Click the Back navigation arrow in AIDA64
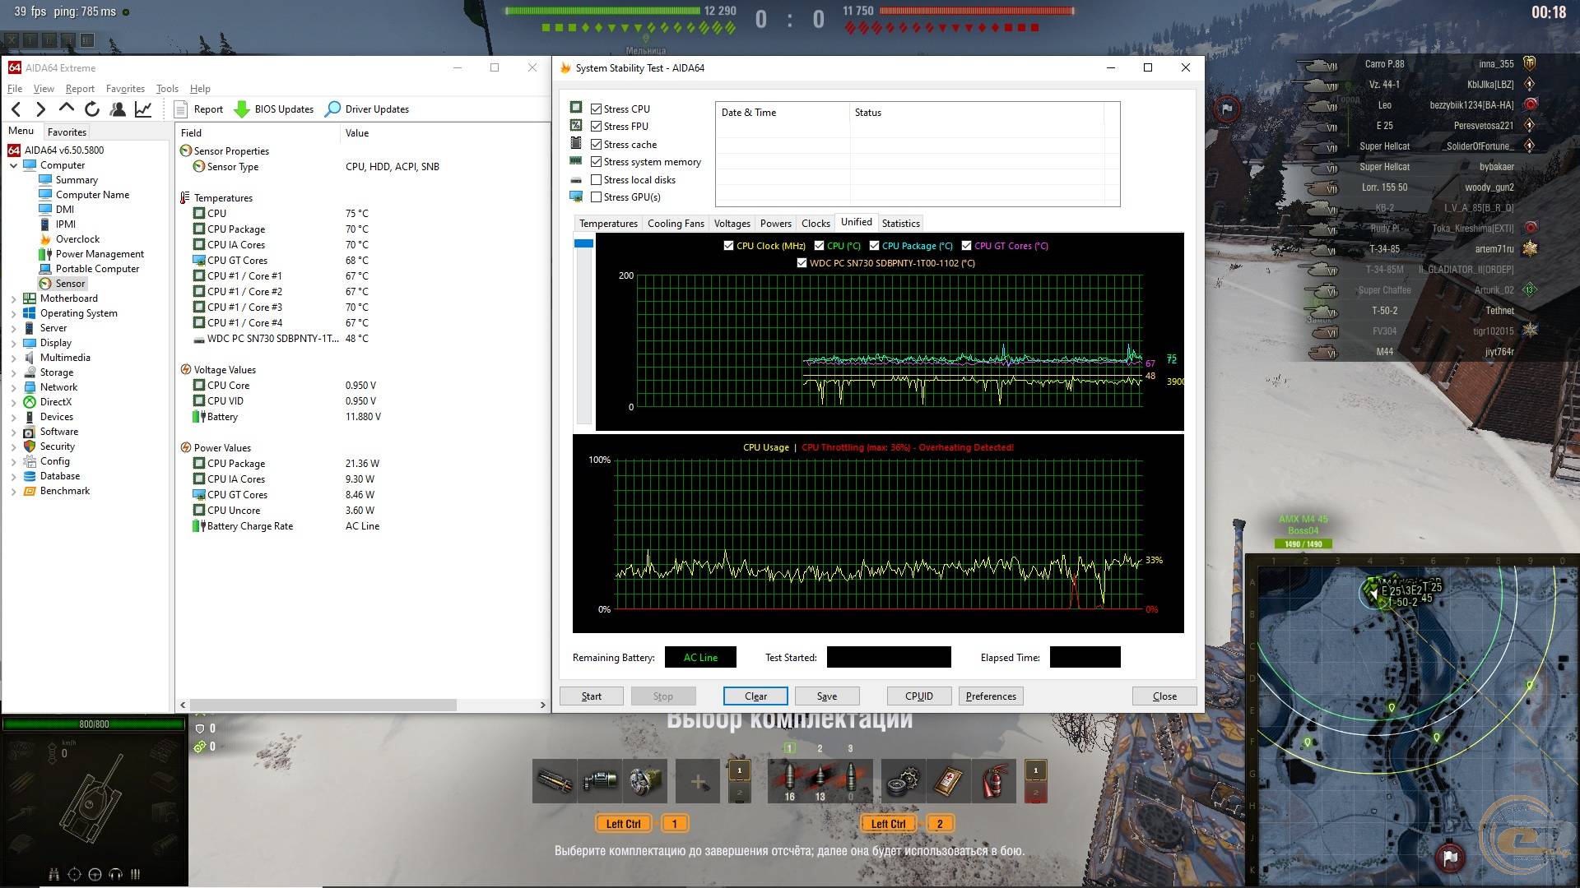 tap(16, 109)
